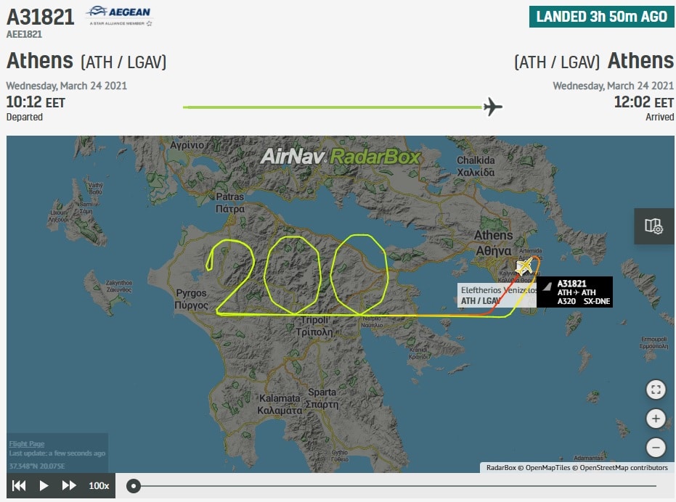Click the replay timeline slider handle

pos(134,486)
